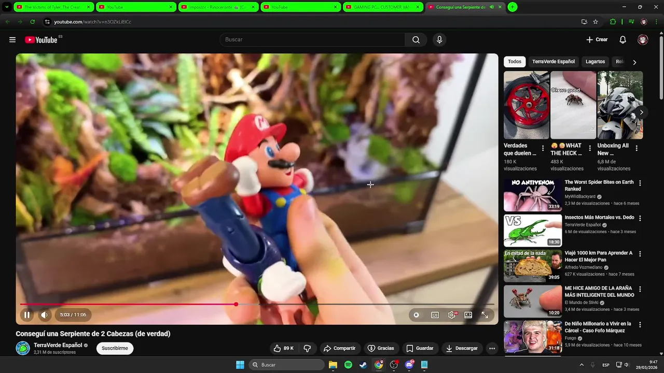Share the video via Compartir
The image size is (664, 373).
[x=339, y=348]
